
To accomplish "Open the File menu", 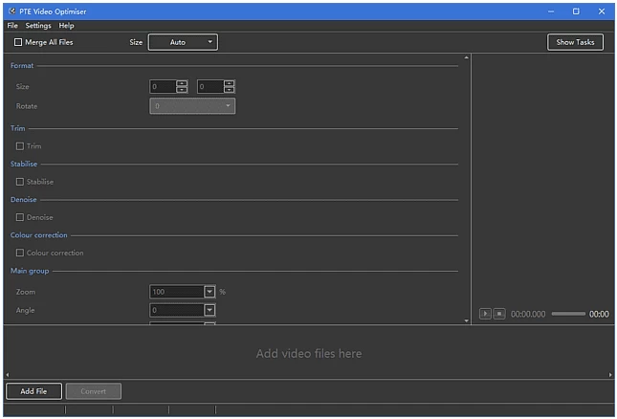I will coord(12,26).
